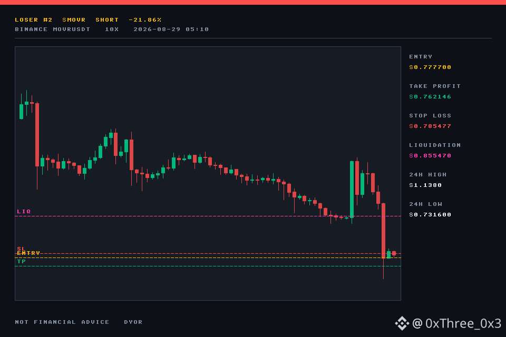Click the liquidation value "$0.855470"
506x337 pixels.
430,155
